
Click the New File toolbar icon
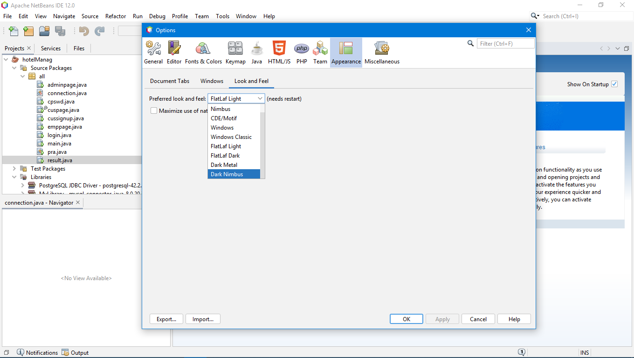[14, 31]
